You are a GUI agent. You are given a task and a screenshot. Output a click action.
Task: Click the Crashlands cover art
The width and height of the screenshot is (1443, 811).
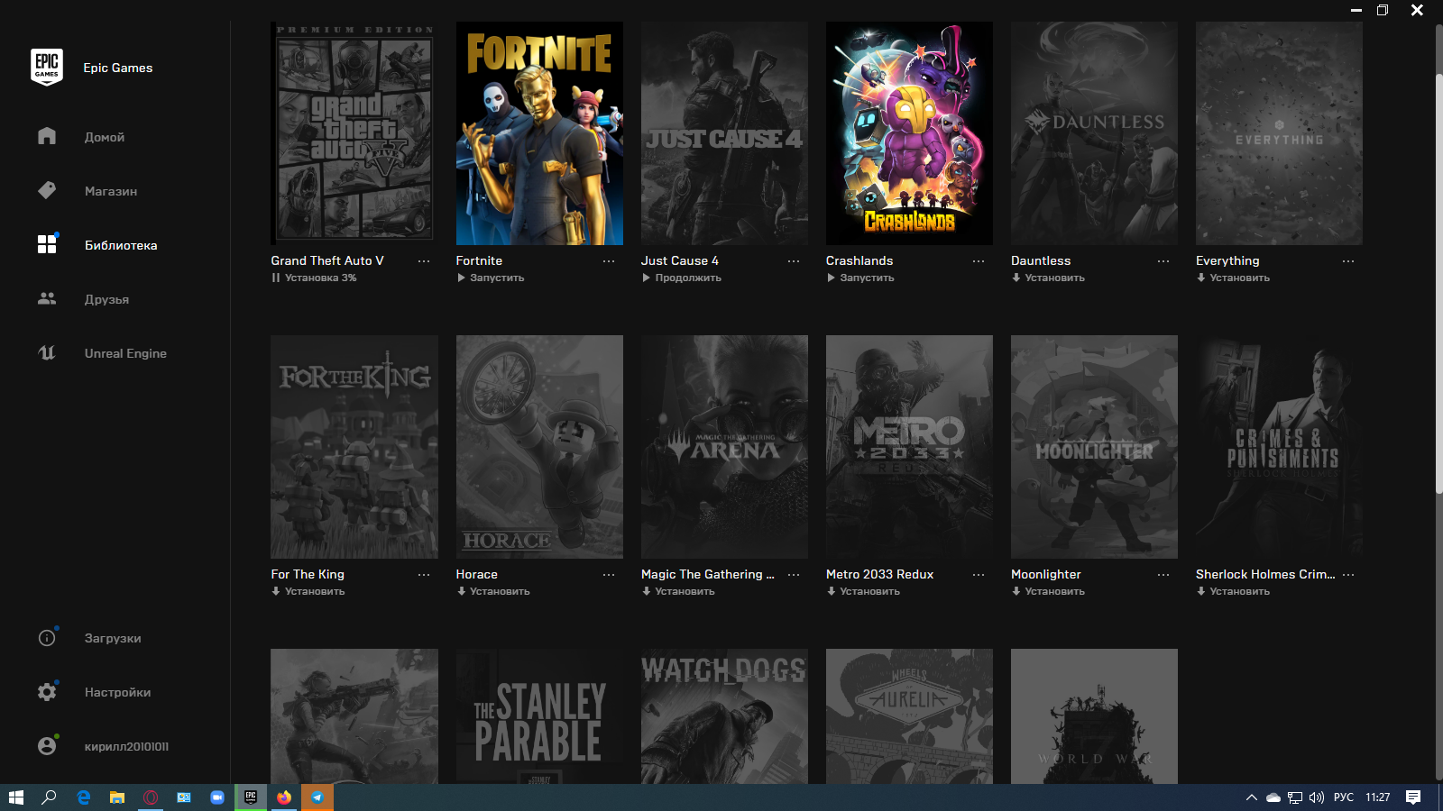coord(909,133)
